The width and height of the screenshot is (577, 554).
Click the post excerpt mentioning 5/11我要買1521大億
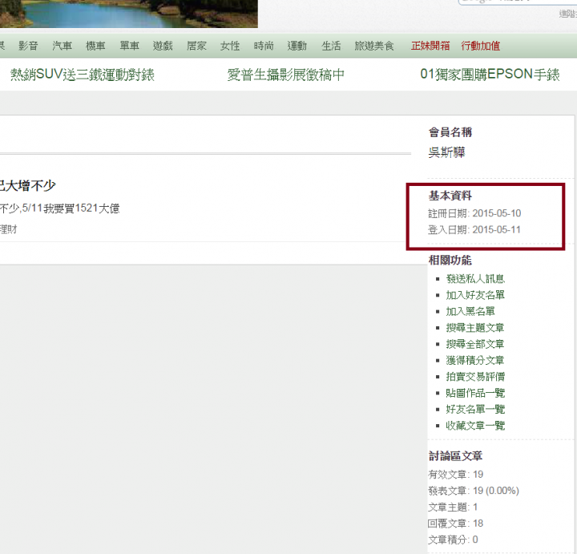tap(59, 208)
